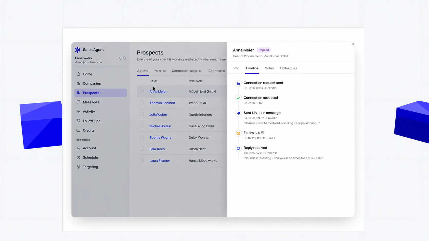
Task: Filter prospects by New tab
Action: click(x=160, y=71)
